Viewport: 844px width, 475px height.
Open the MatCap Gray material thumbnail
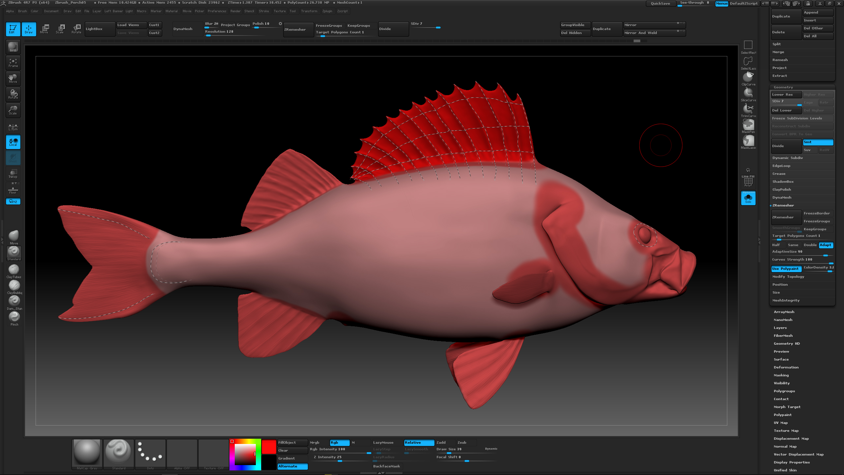[x=87, y=454]
